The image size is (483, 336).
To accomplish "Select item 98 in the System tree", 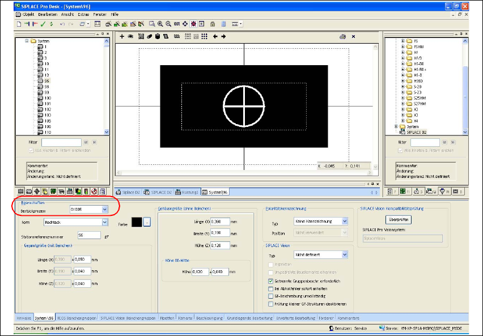I will (46, 87).
